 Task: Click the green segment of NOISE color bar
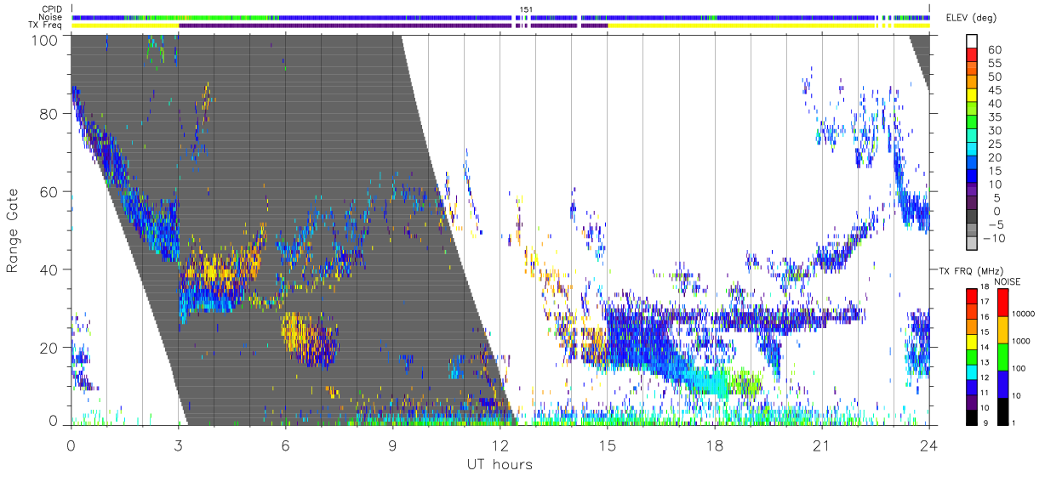pos(1002,356)
